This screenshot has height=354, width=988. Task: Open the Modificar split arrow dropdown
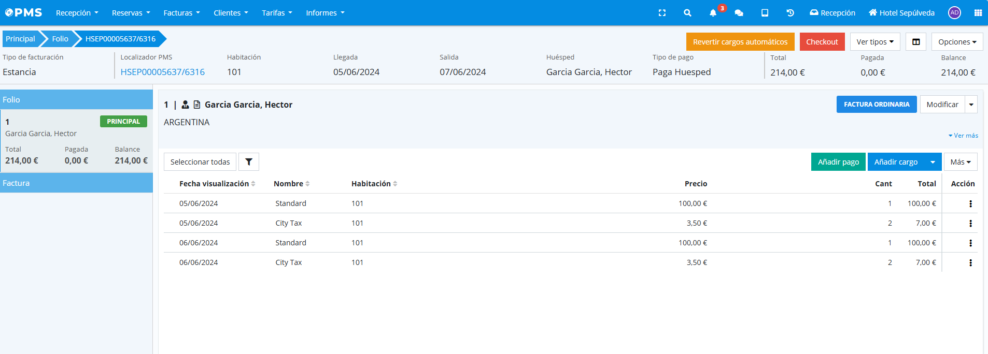[x=971, y=105]
